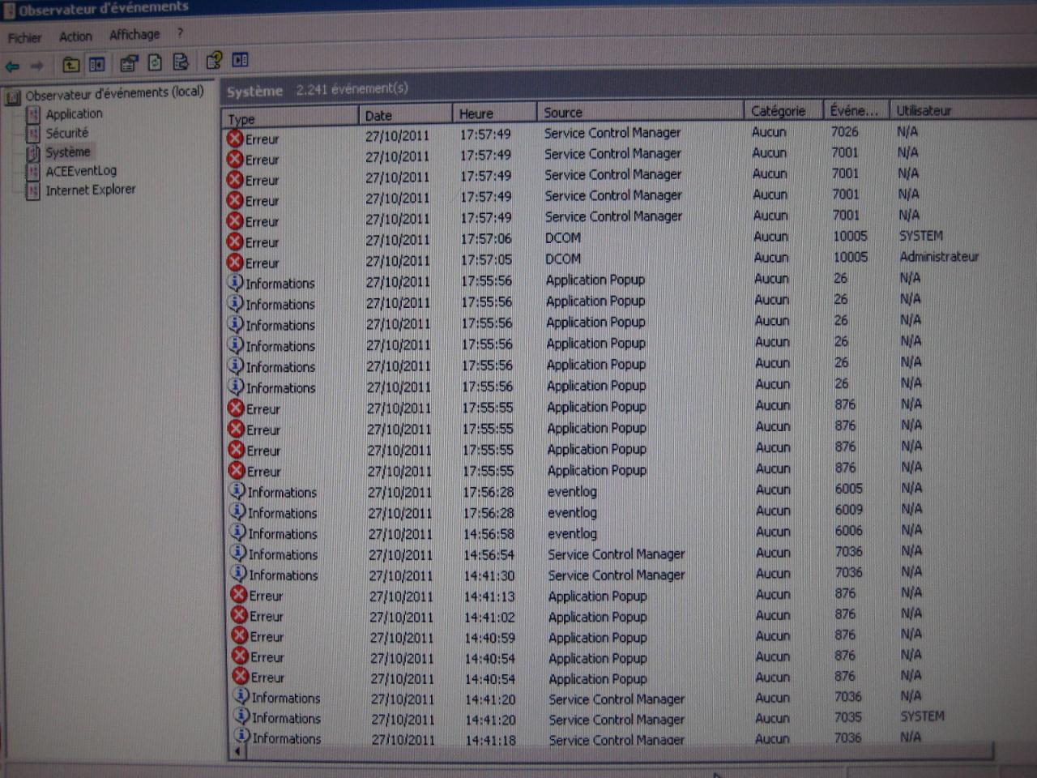Open the Affichage menu
Image resolution: width=1037 pixels, height=778 pixels.
tap(134, 34)
